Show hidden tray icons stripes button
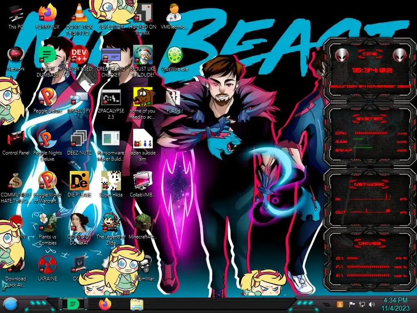The image size is (417, 313). pyautogui.click(x=327, y=305)
